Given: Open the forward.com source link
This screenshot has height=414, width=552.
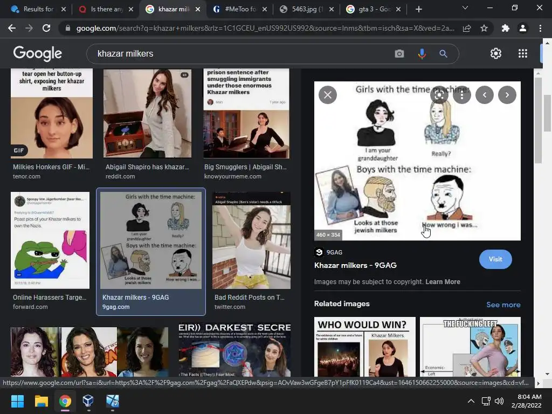Looking at the screenshot, I should 30,307.
